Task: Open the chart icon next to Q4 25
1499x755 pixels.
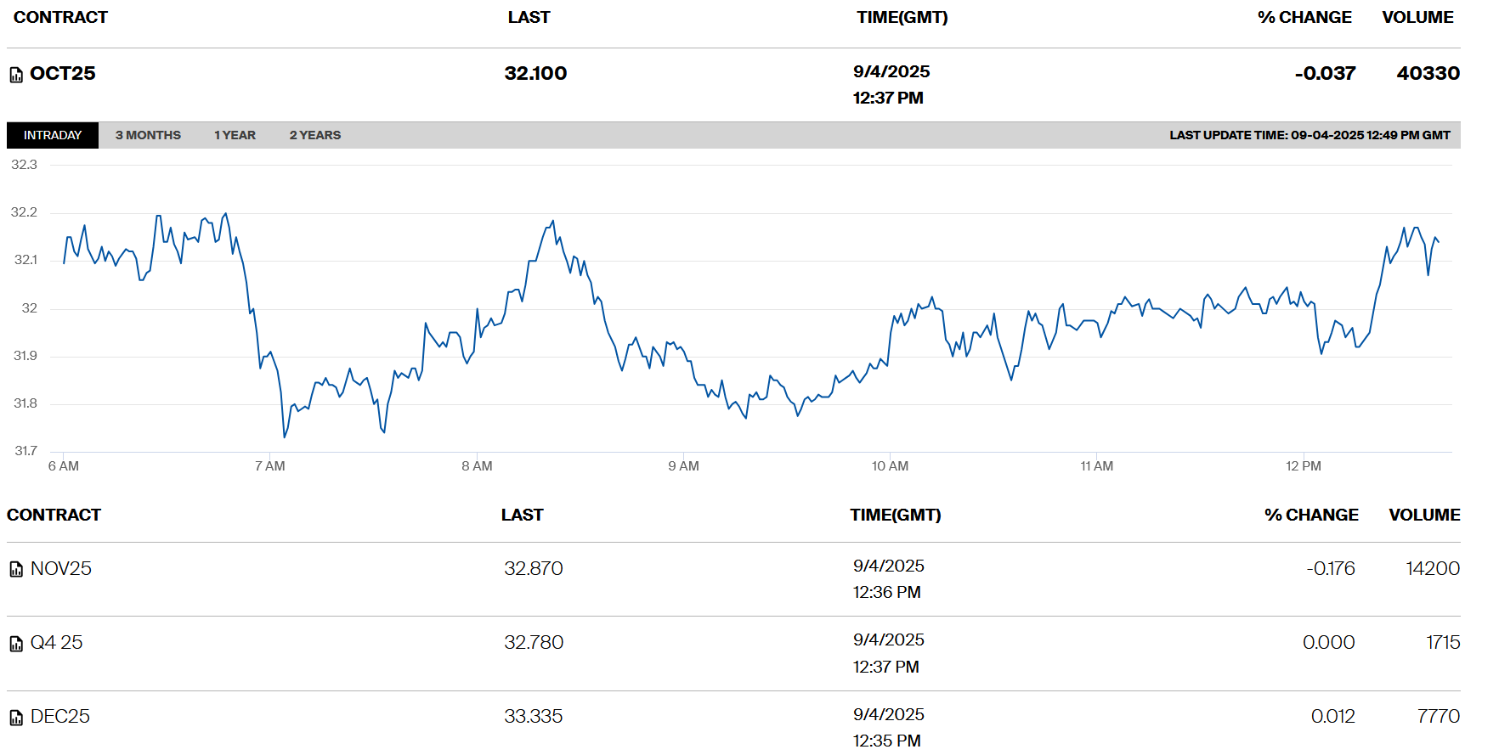Action: click(x=16, y=644)
